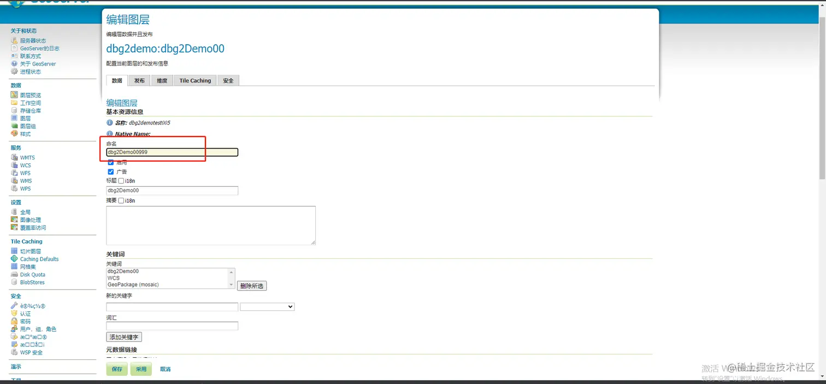Click the WSP security icon
The image size is (826, 384).
14,352
